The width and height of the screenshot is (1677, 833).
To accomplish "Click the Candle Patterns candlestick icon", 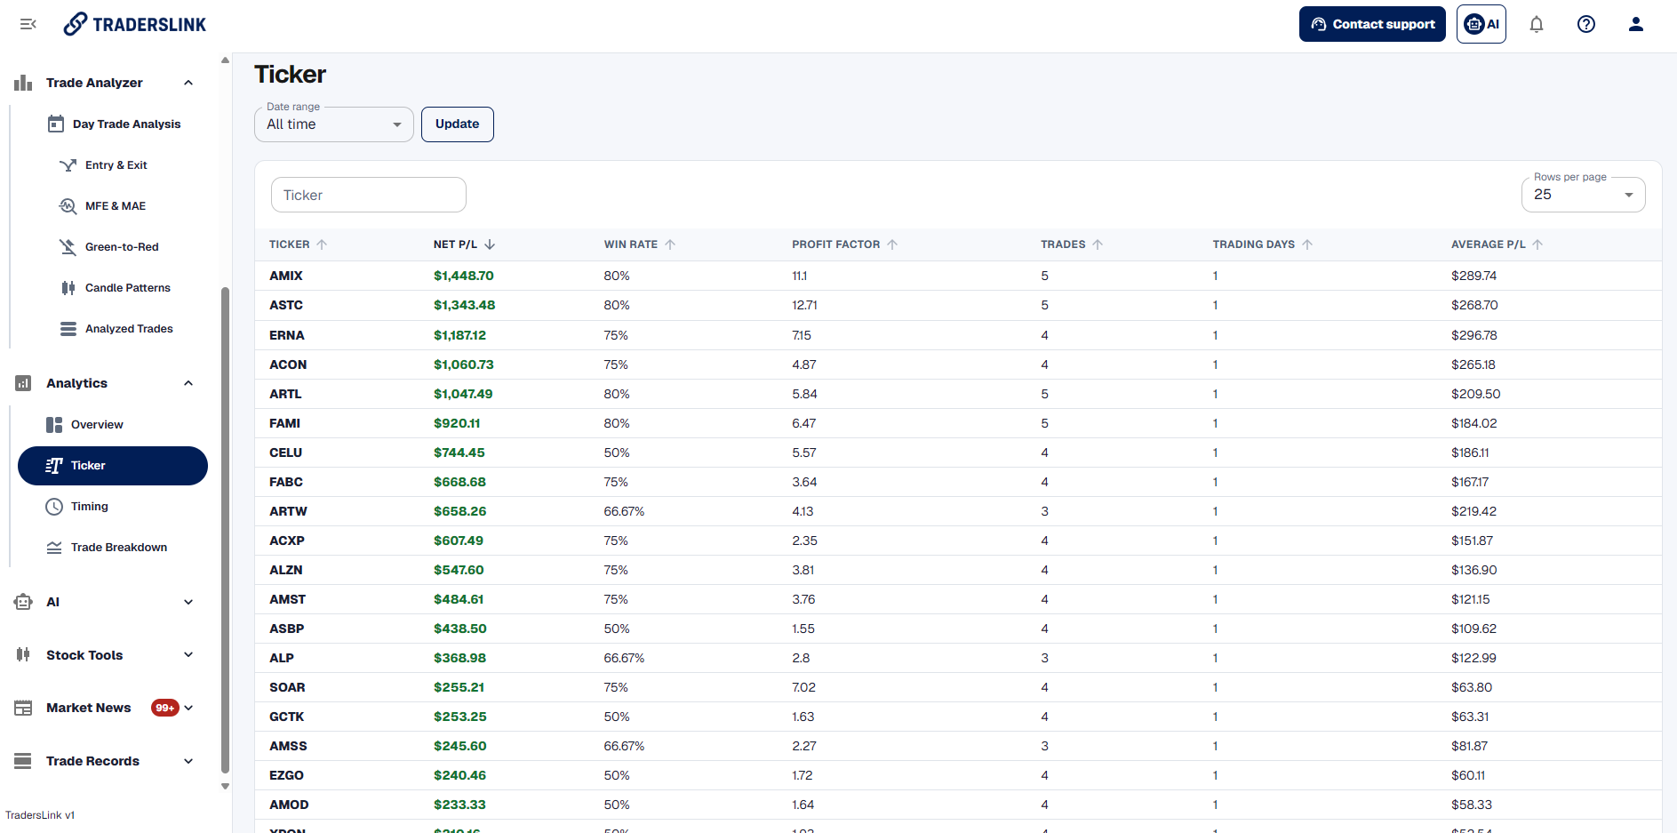I will click(x=68, y=288).
